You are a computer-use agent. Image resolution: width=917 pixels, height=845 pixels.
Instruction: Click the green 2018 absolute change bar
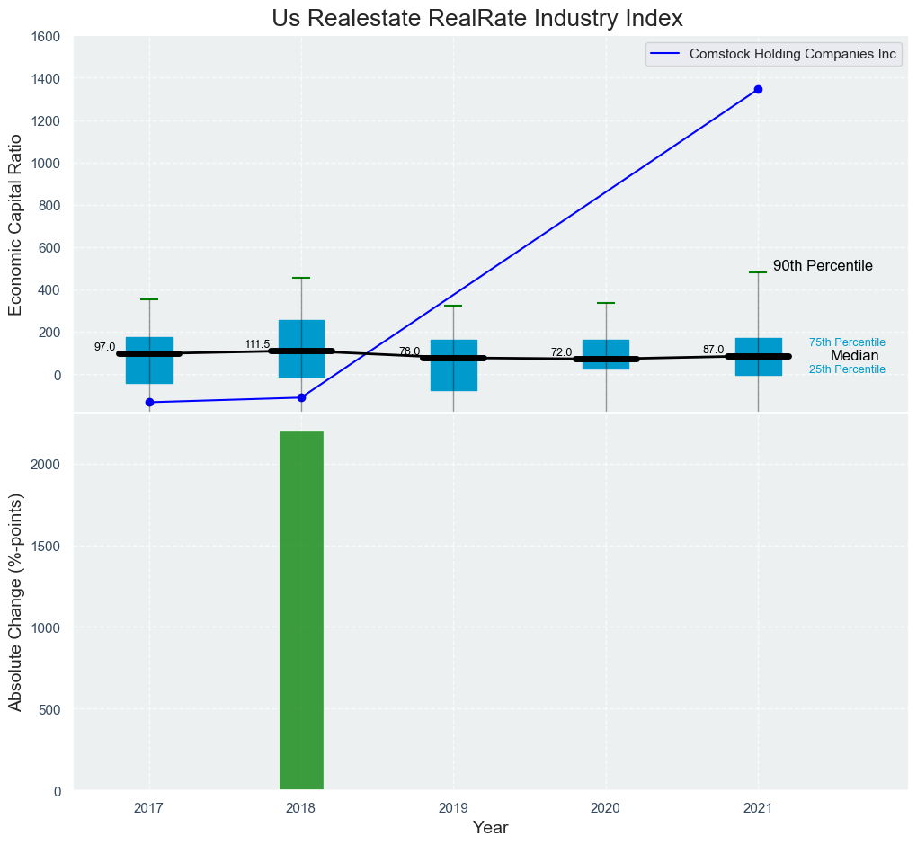[301, 611]
